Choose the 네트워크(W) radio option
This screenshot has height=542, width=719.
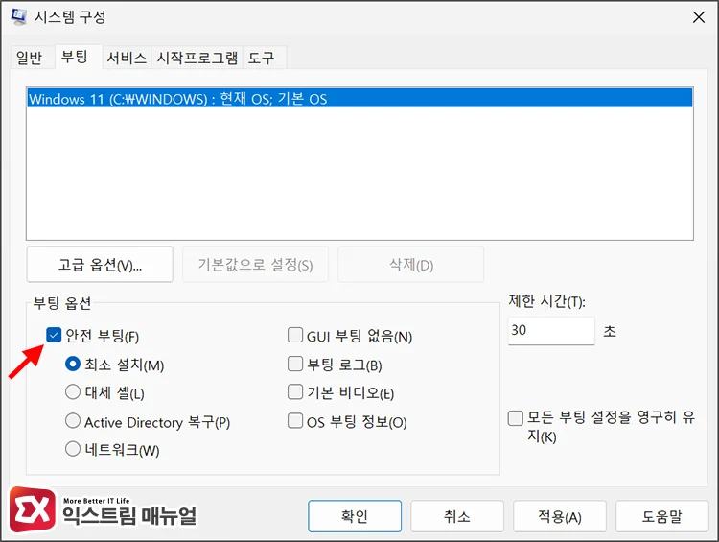[x=73, y=449]
